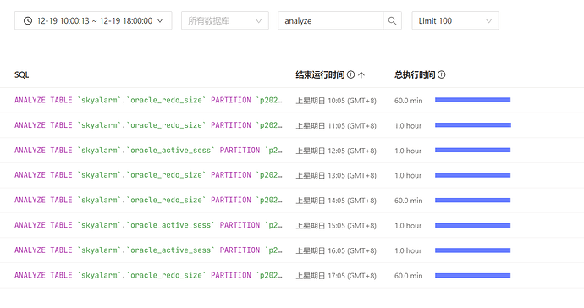Click execution time bar in 13:05 row
Screen dimensions: 584x308
[472, 175]
